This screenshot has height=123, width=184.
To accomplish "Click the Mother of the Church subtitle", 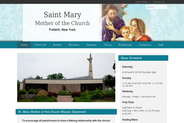I will click(62, 23).
